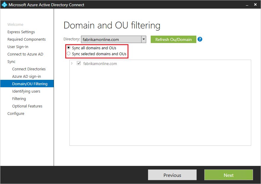Expand the fabrikamonline.com tree node
The height and width of the screenshot is (184, 261).
[72, 64]
